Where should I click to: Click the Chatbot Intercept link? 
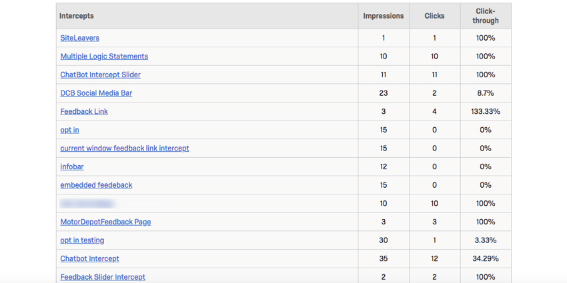coord(89,258)
